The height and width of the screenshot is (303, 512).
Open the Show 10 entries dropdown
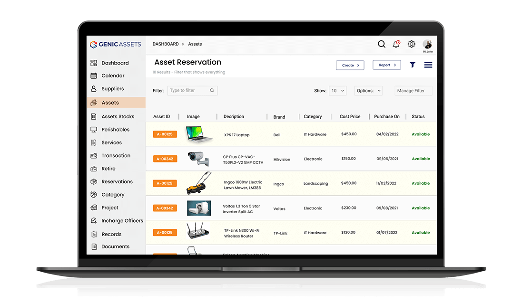click(338, 91)
